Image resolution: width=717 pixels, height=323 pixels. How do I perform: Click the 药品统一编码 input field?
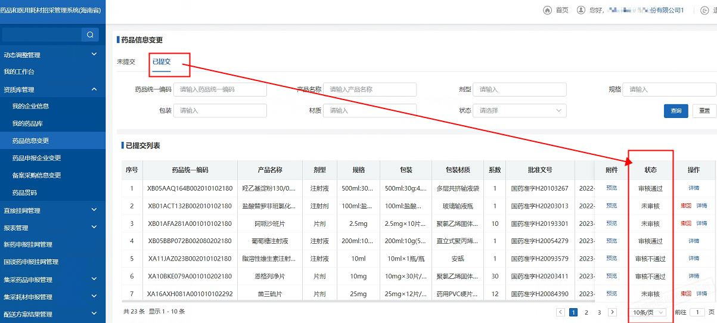(x=220, y=89)
